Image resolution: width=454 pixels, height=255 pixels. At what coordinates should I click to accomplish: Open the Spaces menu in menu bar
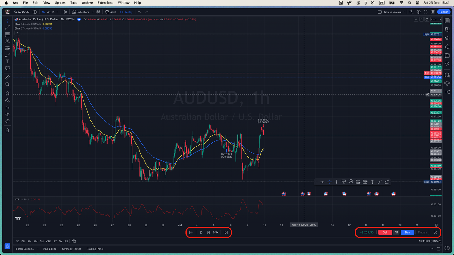pos(60,3)
